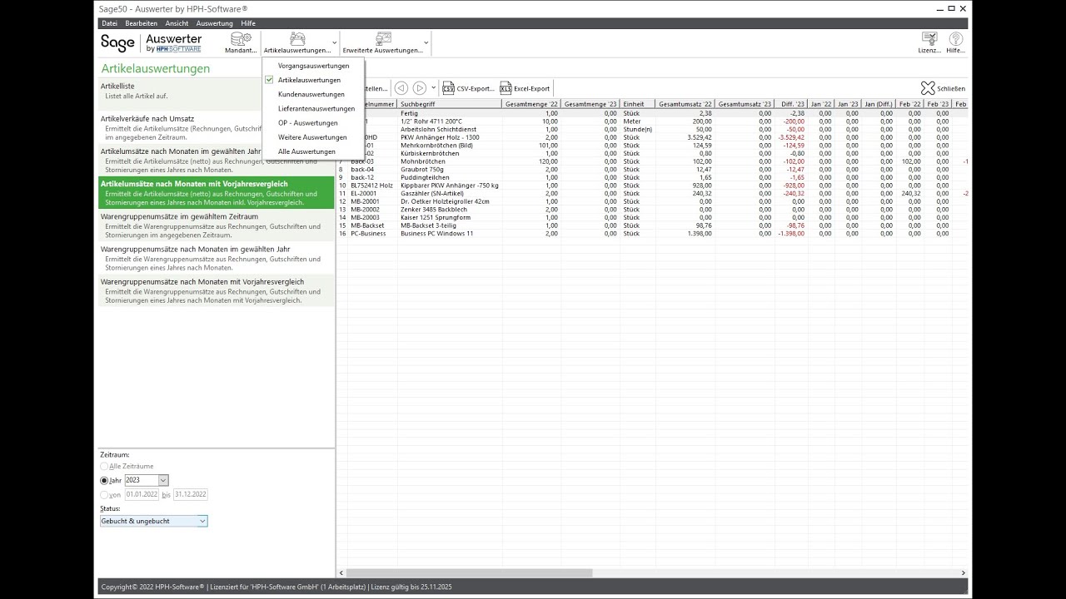Open the Datei menu

[109, 23]
